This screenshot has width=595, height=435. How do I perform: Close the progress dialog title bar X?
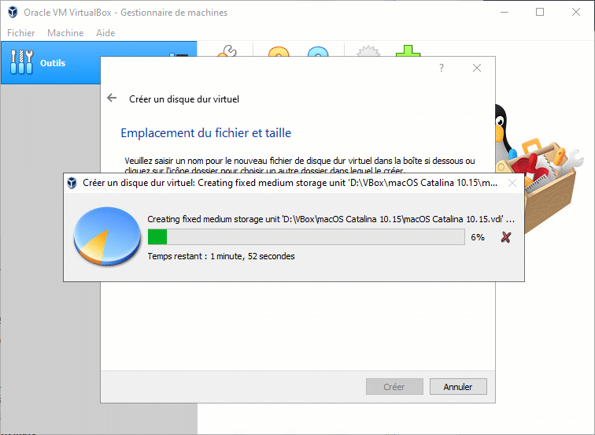point(512,183)
